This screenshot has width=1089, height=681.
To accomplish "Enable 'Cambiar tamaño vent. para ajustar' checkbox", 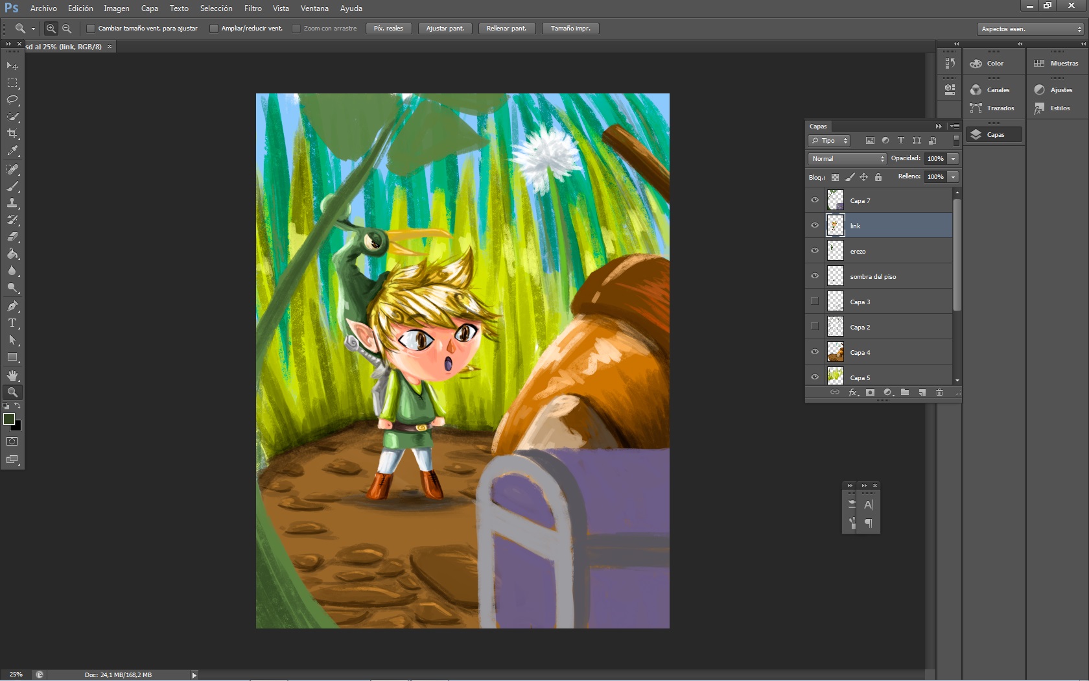I will 91,28.
